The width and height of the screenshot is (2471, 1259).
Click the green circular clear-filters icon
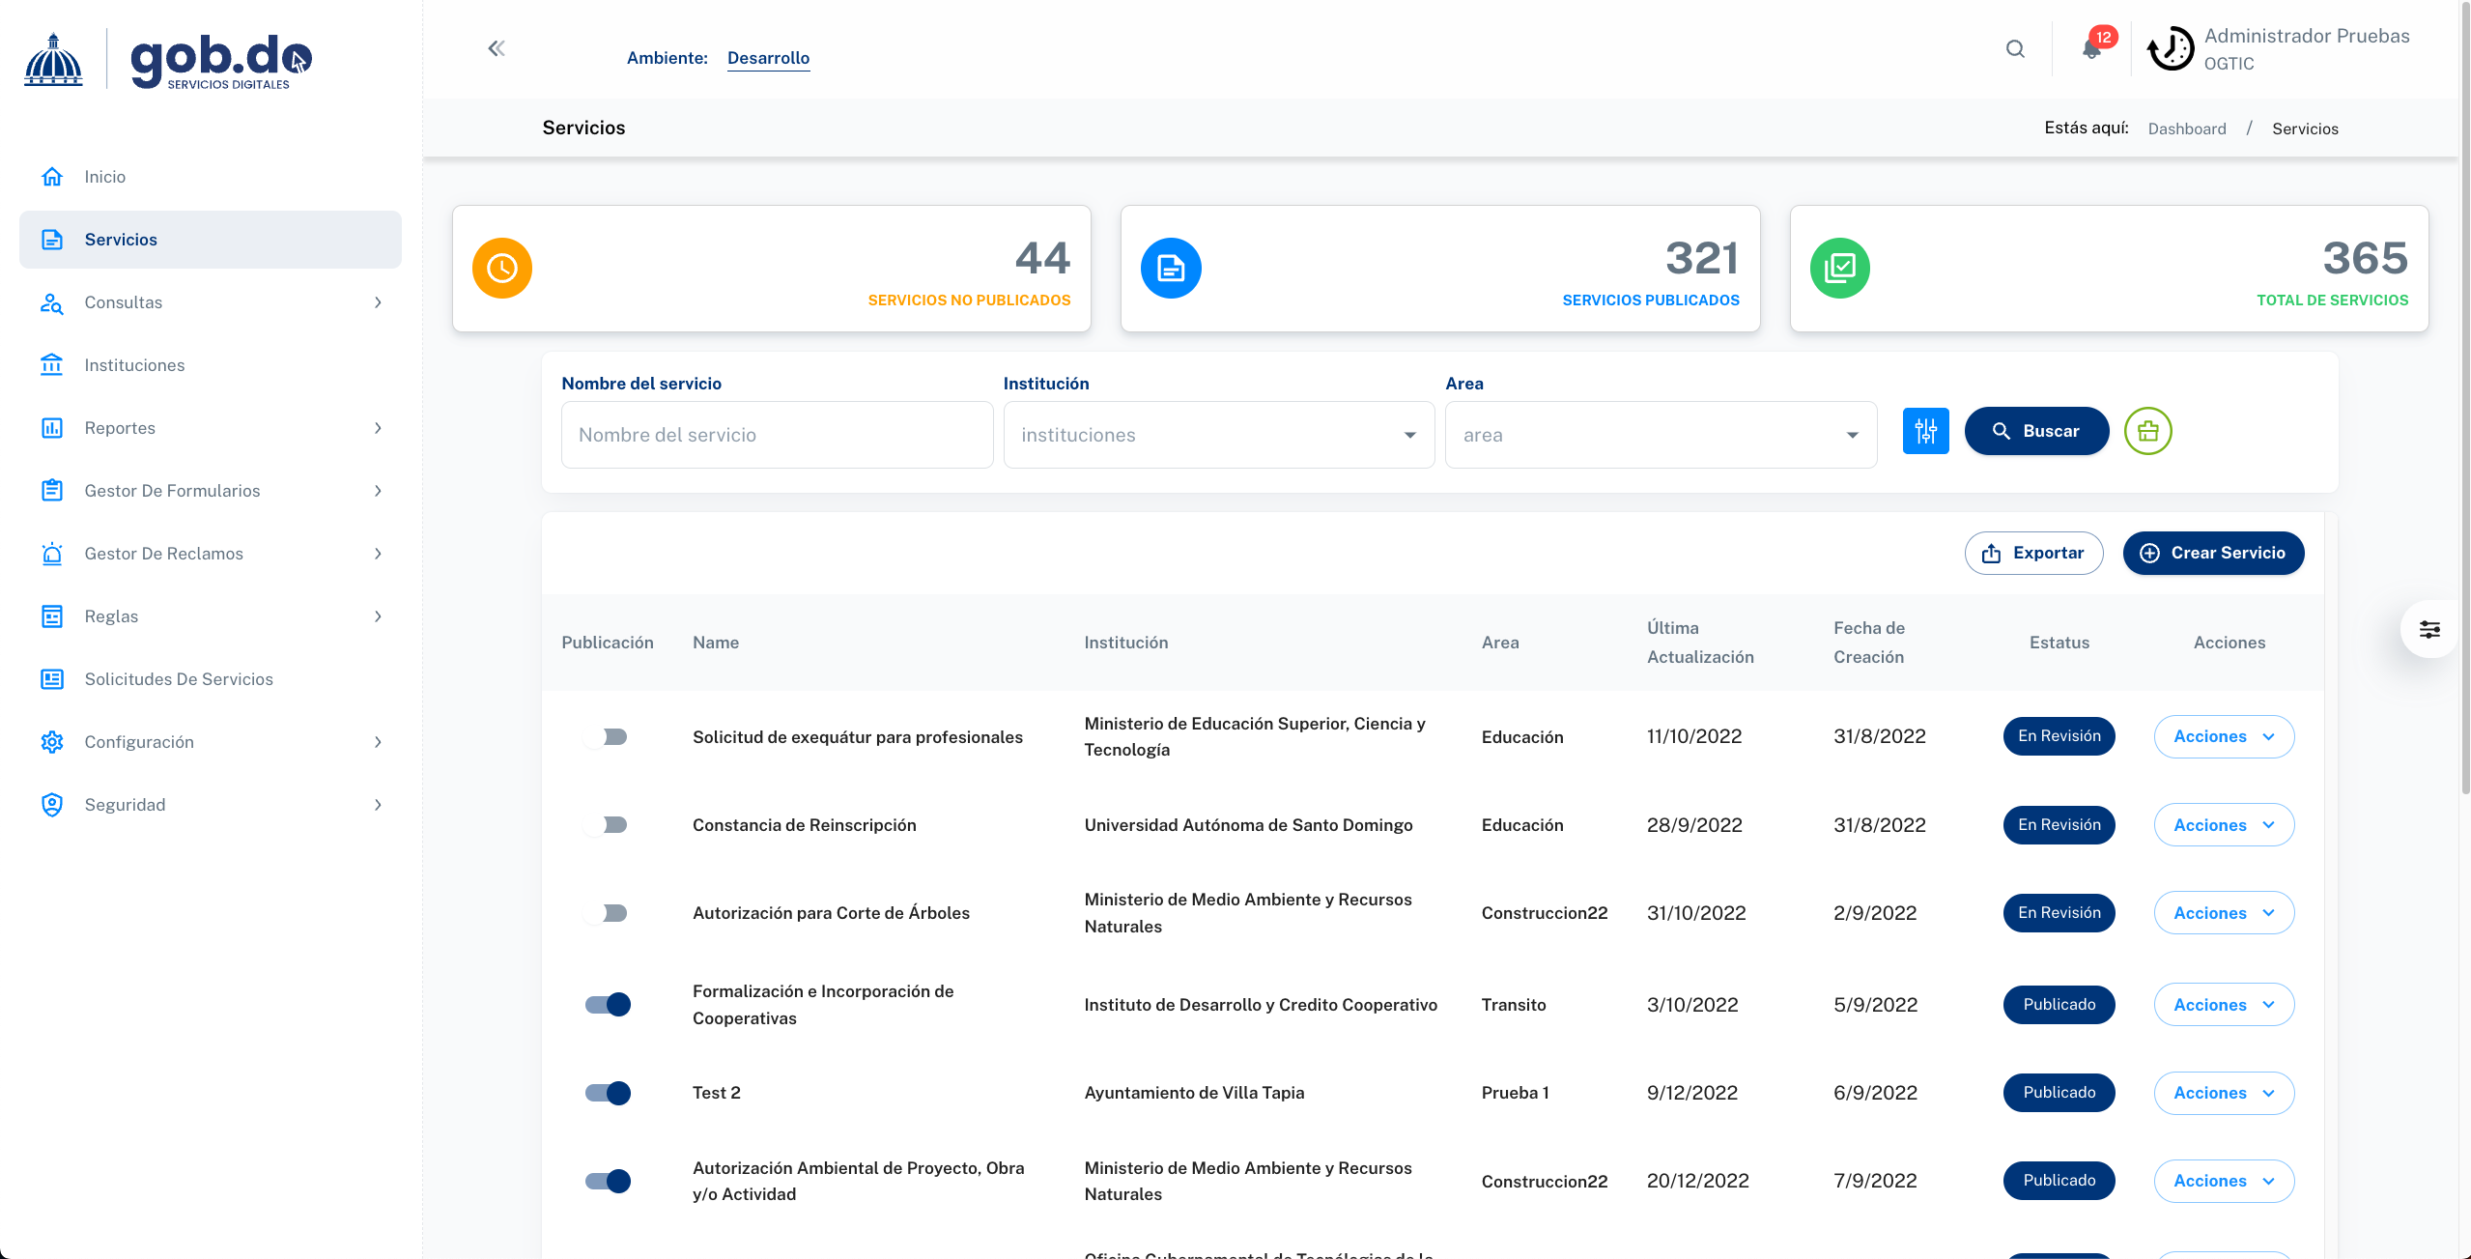(2147, 431)
